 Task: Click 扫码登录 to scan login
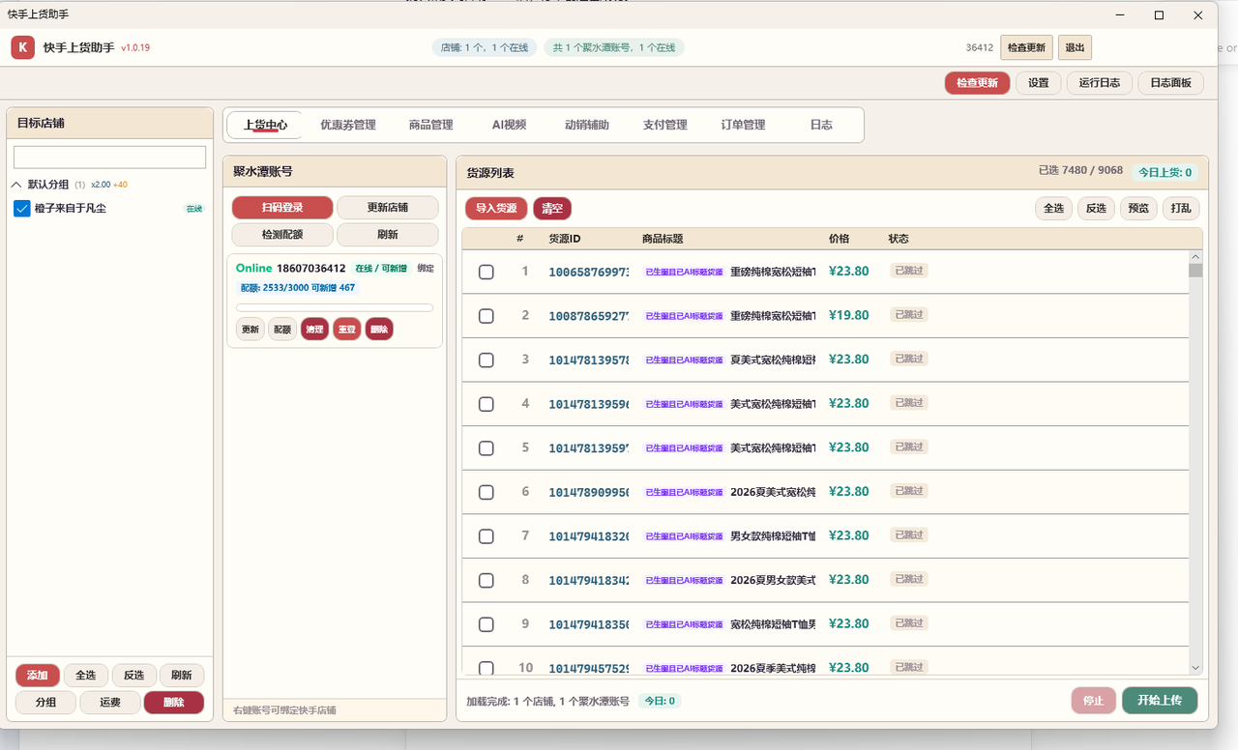(282, 208)
